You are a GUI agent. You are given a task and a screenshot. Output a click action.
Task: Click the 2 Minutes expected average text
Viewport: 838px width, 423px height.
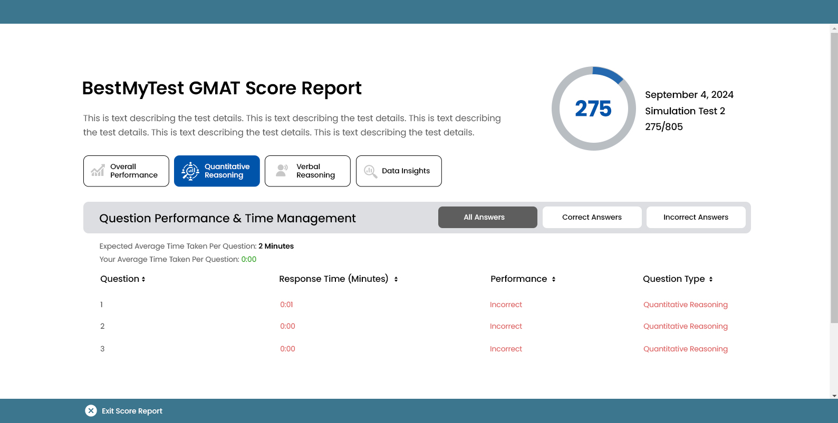[276, 246]
